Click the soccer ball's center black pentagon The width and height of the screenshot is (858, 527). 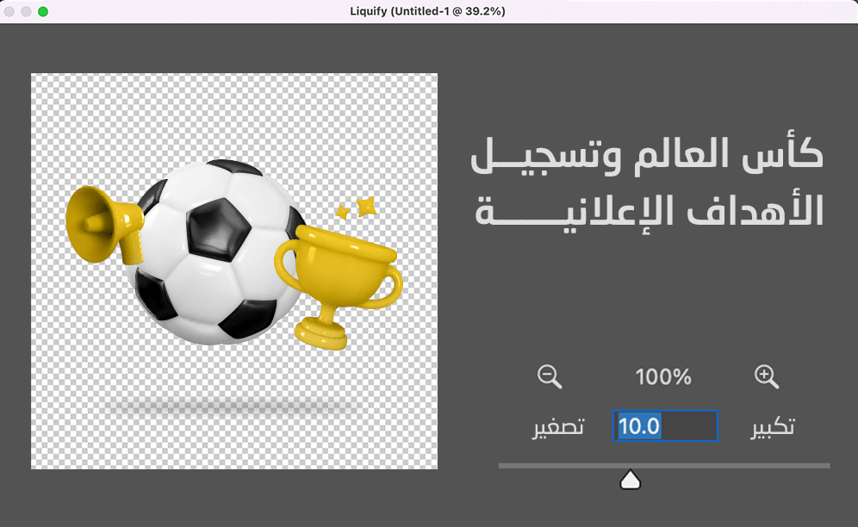[218, 229]
